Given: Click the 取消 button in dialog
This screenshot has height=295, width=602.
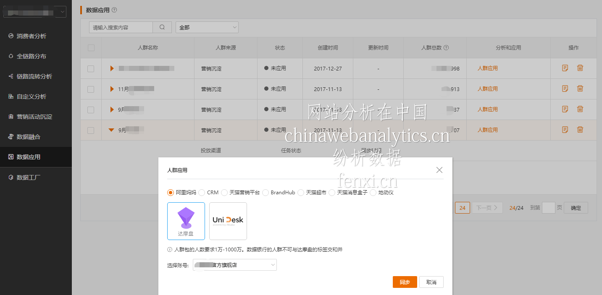Looking at the screenshot, I should click(x=431, y=282).
